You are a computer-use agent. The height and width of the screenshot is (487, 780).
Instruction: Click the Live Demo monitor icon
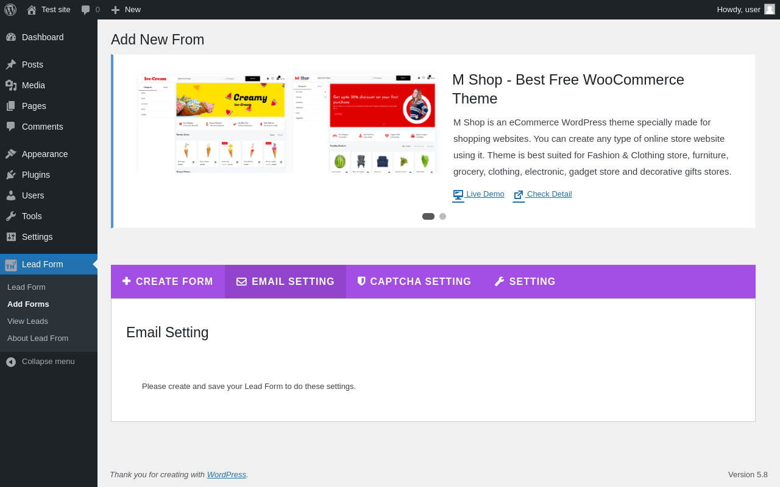click(x=458, y=195)
